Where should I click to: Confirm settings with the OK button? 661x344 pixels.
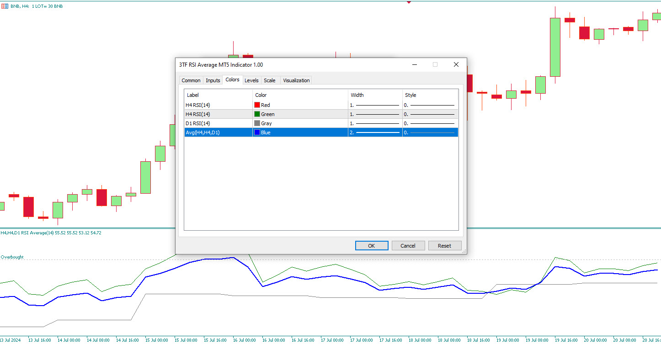pyautogui.click(x=371, y=245)
